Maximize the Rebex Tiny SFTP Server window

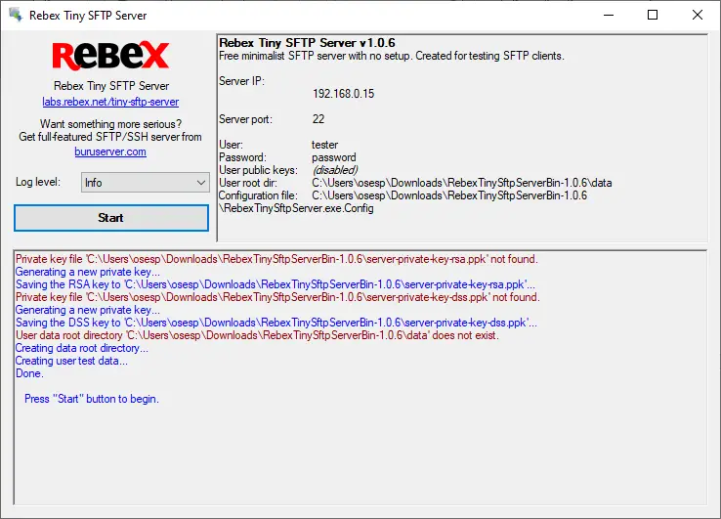tap(653, 16)
